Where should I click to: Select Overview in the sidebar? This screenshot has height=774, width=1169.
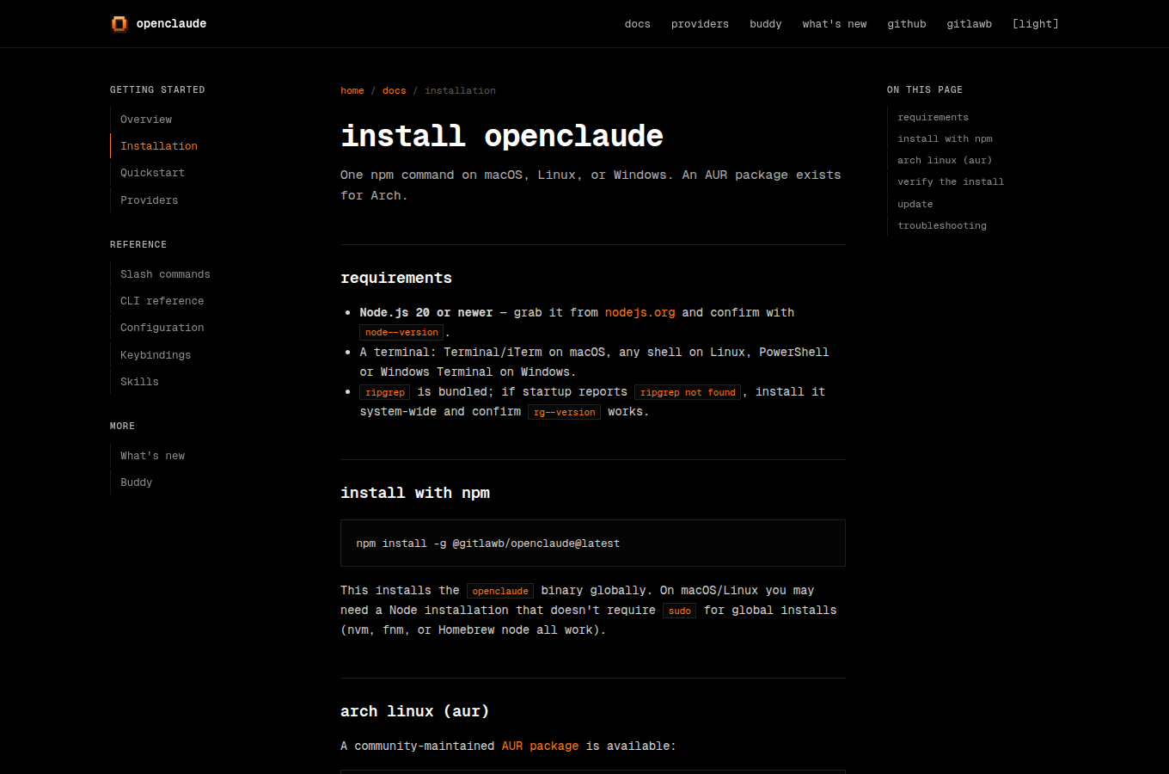[146, 120]
